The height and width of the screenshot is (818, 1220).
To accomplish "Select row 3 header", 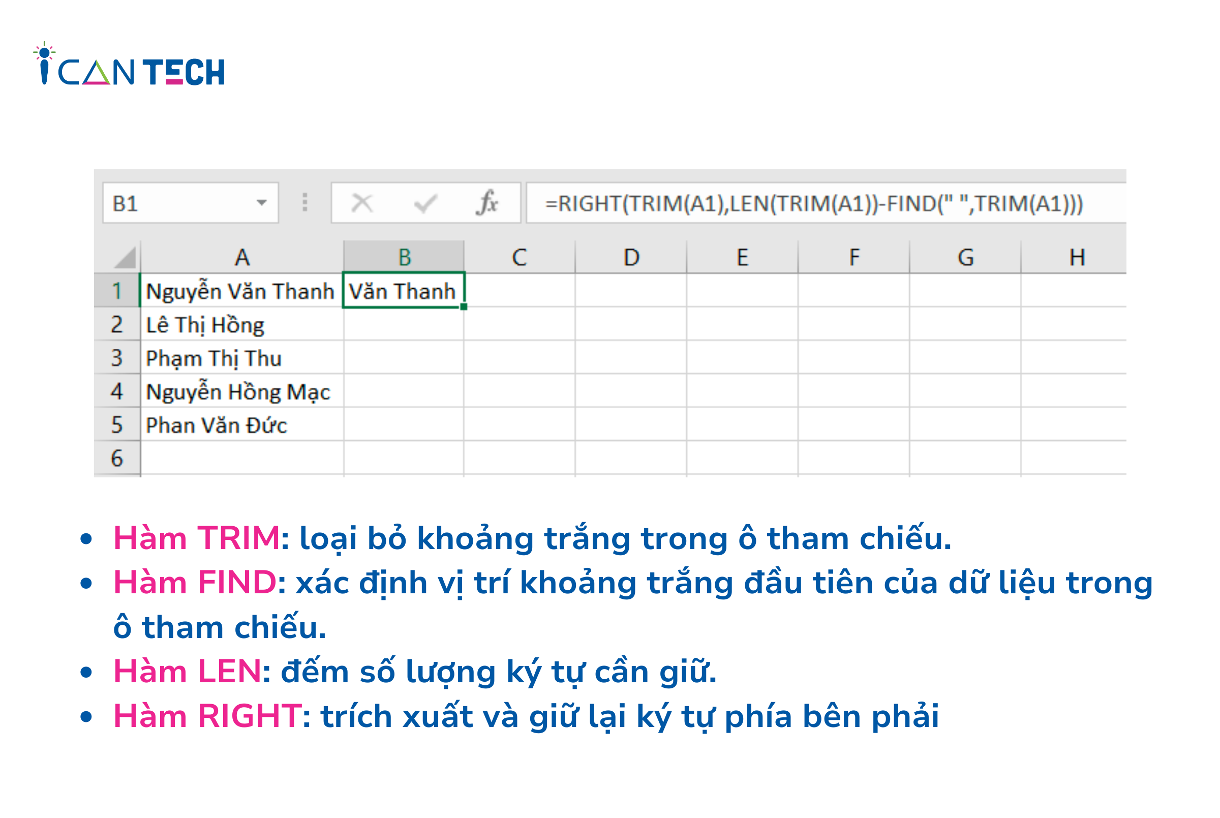I will pos(117,357).
